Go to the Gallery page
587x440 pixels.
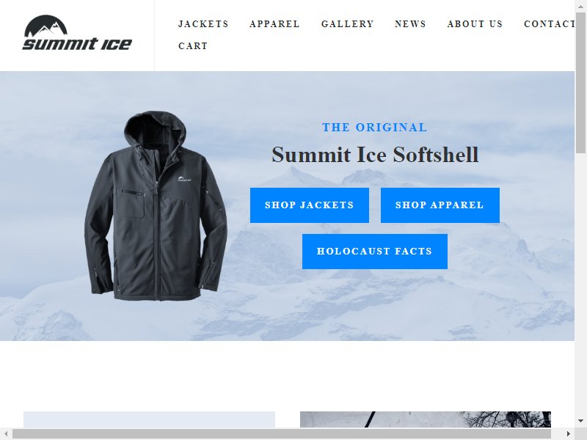click(x=347, y=24)
